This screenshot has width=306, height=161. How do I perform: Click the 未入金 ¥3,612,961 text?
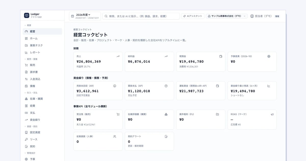[86, 125]
